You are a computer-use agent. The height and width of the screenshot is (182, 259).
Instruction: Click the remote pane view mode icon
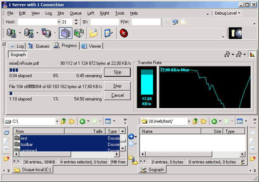click(x=240, y=121)
